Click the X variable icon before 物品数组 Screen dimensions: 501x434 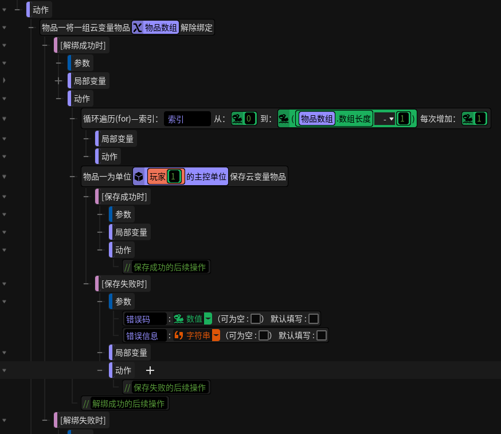pos(138,28)
